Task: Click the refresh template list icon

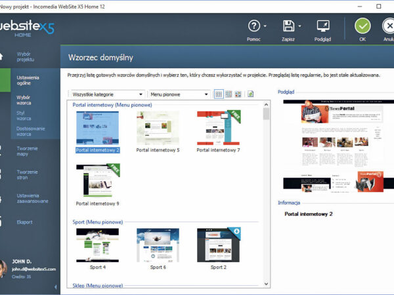Action: point(250,94)
